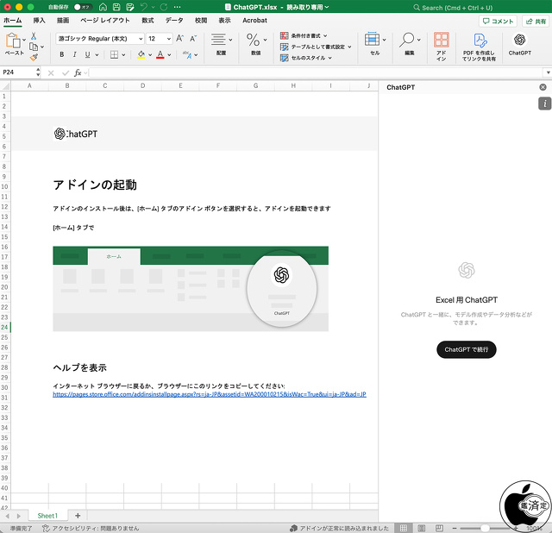Switch to Page Layout view
Image resolution: width=552 pixels, height=533 pixels.
[x=422, y=528]
